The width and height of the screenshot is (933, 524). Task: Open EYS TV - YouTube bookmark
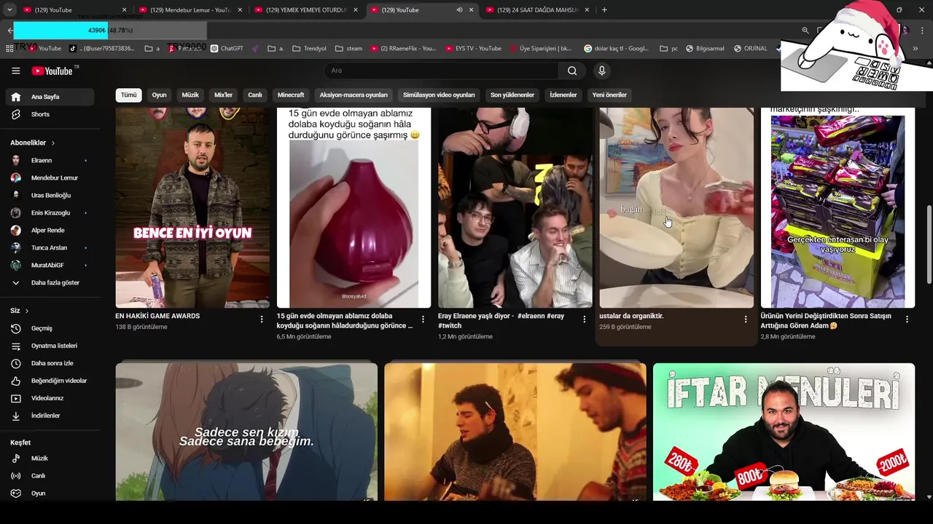(472, 49)
